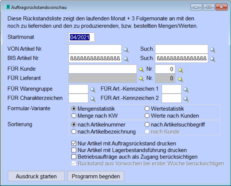Image resolution: width=231 pixels, height=186 pixels.
Task: Open search lookup beside second Such. field
Action: click(x=213, y=59)
